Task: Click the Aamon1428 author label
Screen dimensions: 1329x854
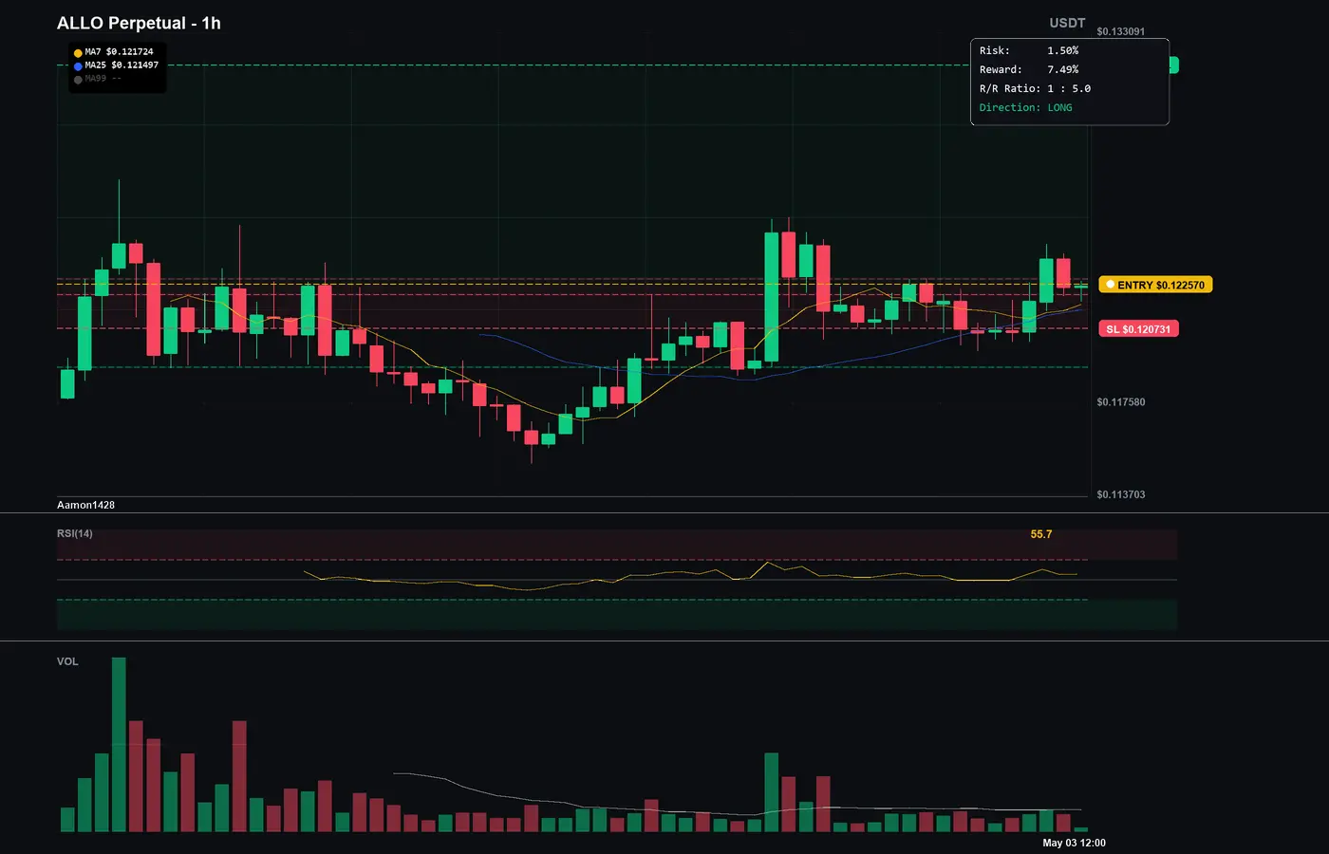Action: tap(85, 505)
